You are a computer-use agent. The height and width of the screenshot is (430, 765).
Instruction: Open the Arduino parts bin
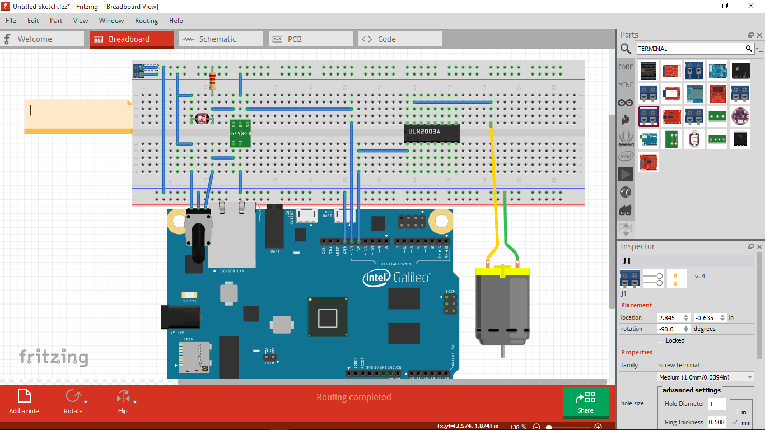[626, 103]
